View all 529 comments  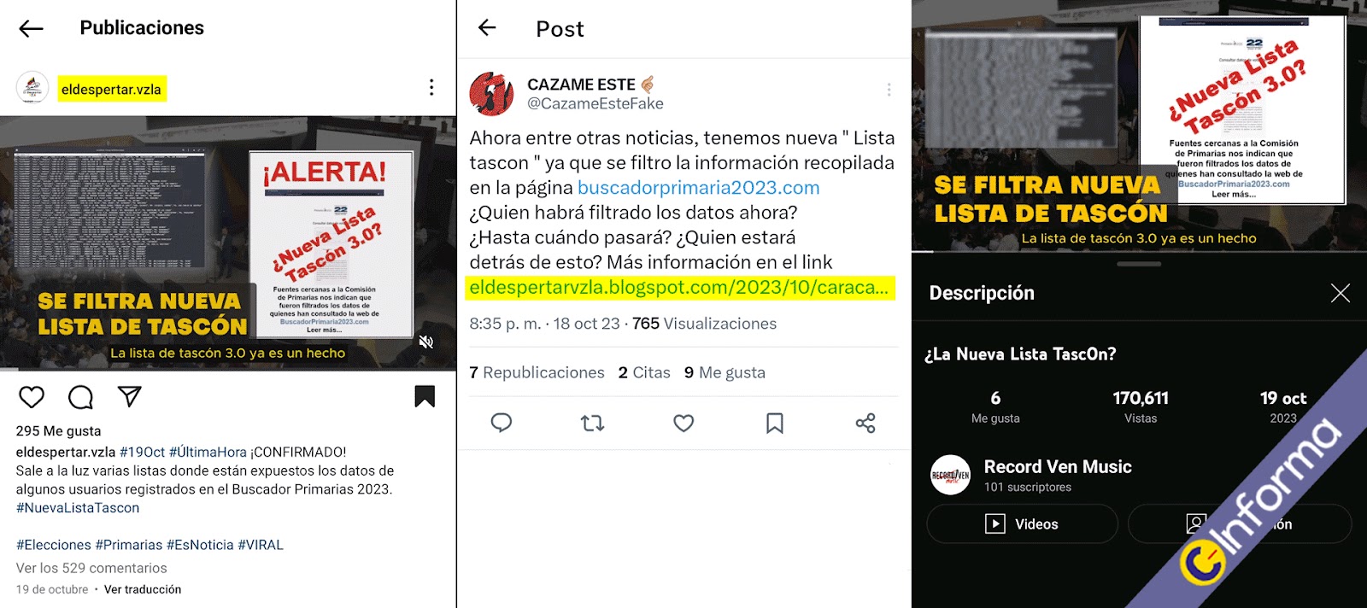pos(91,568)
